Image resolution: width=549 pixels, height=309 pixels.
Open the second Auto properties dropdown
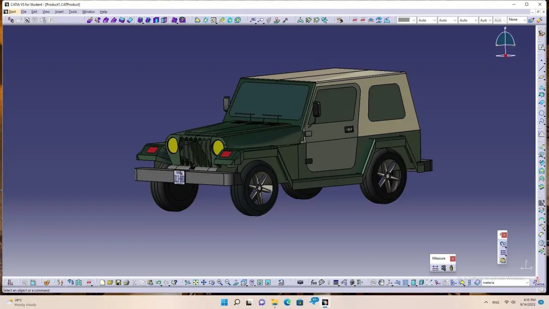click(x=447, y=20)
